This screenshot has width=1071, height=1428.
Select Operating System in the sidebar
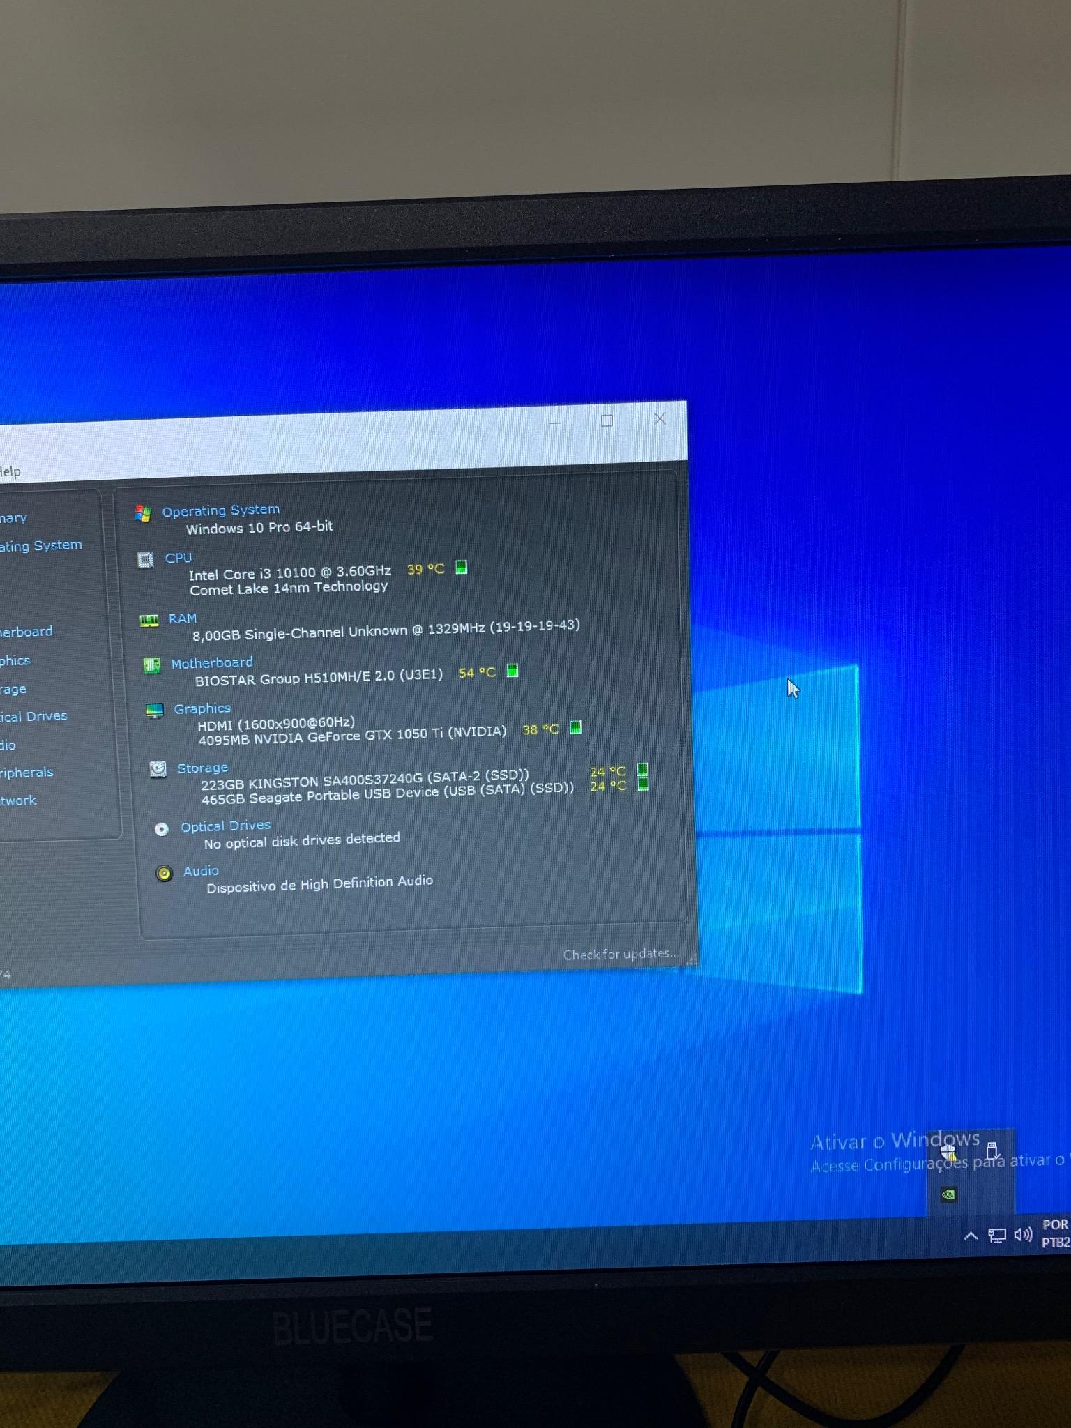41,546
